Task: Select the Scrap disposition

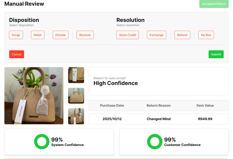Action: point(16,35)
